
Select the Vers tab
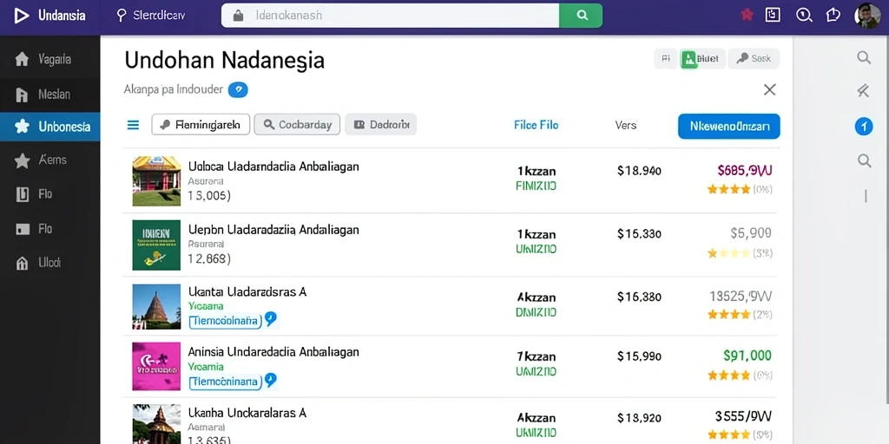click(x=626, y=125)
